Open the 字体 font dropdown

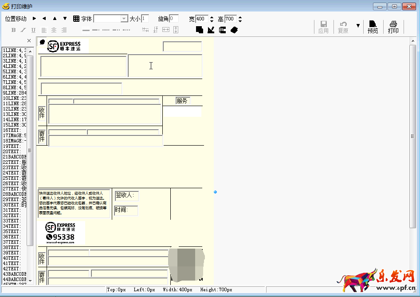coord(124,19)
